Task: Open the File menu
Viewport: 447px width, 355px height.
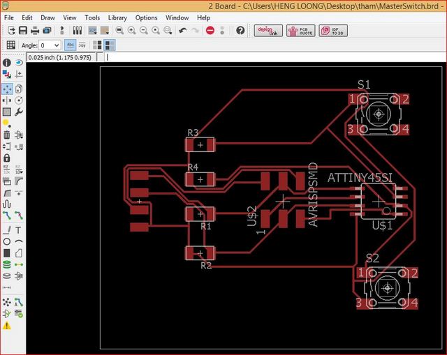Action: click(9, 17)
